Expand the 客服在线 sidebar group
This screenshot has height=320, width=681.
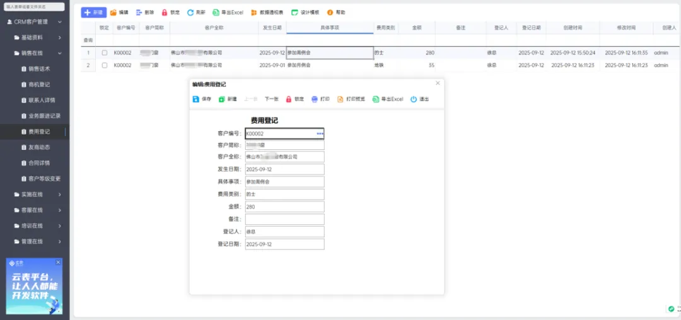pos(59,210)
